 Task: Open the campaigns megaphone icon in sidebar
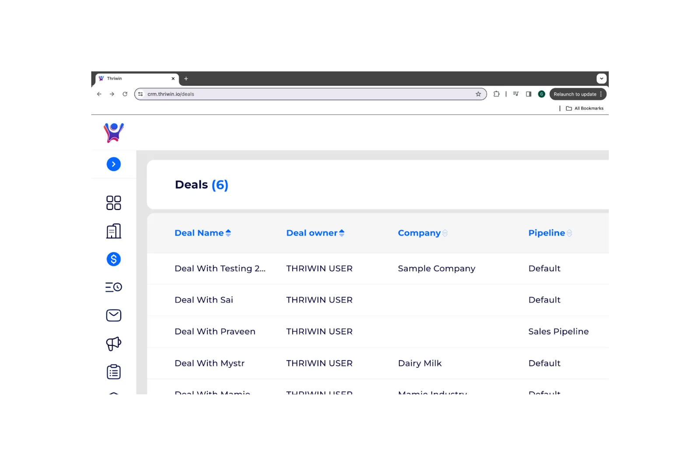click(x=114, y=344)
